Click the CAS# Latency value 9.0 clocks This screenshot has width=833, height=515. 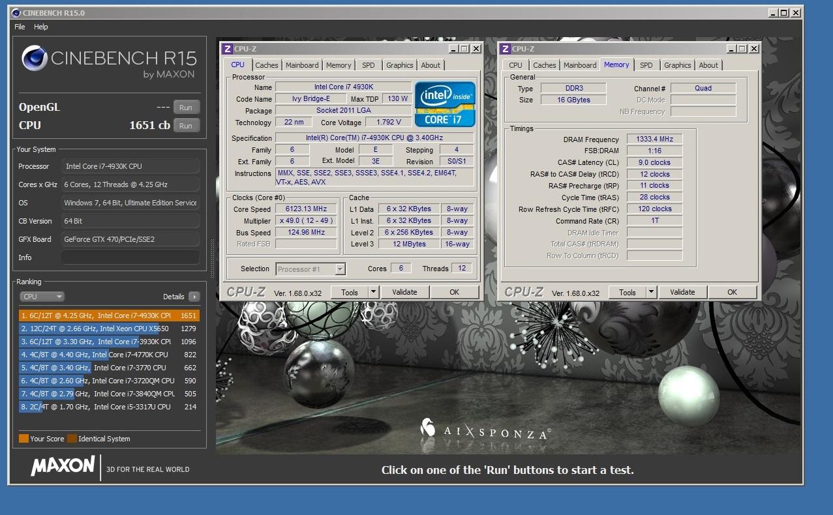[654, 162]
